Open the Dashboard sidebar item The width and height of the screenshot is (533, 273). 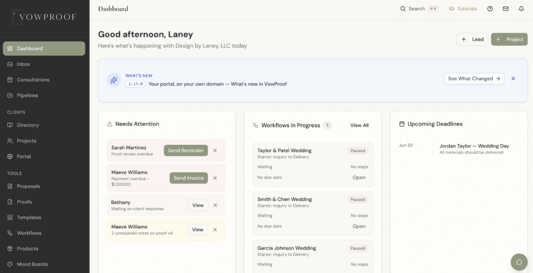point(44,48)
